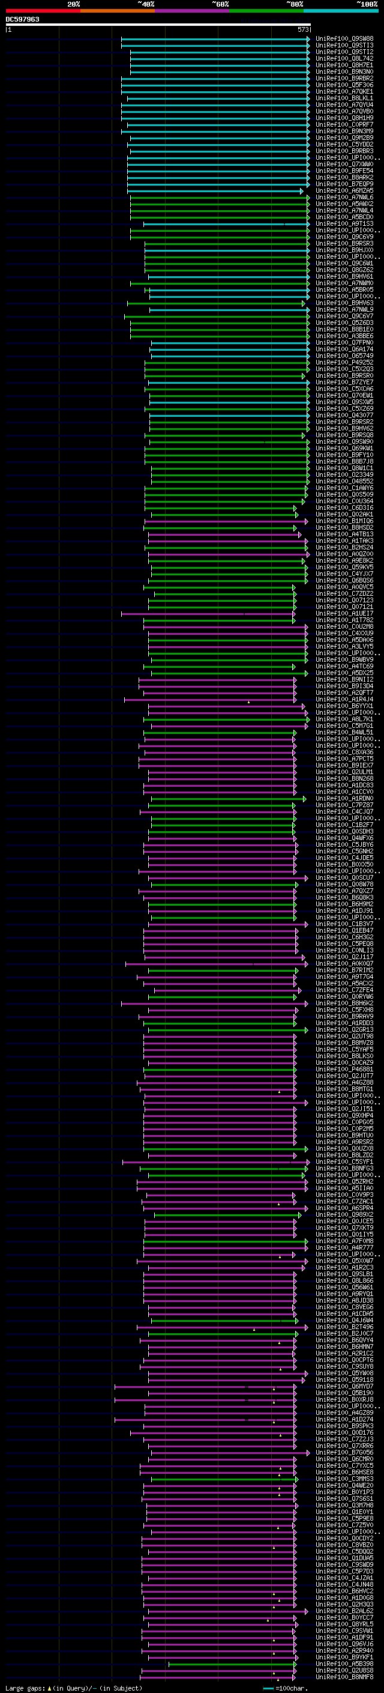Select UniRef100_B7G056 label
384x1693 pixels.
point(344,1452)
